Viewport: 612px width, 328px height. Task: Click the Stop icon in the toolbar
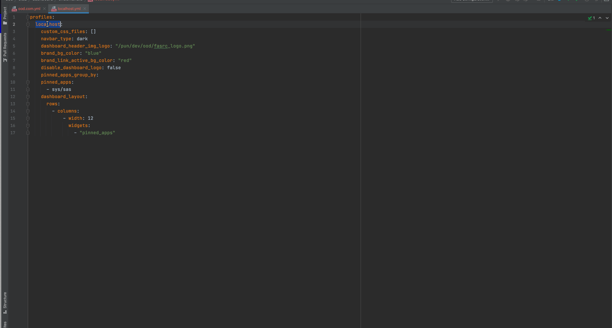[x=538, y=1]
